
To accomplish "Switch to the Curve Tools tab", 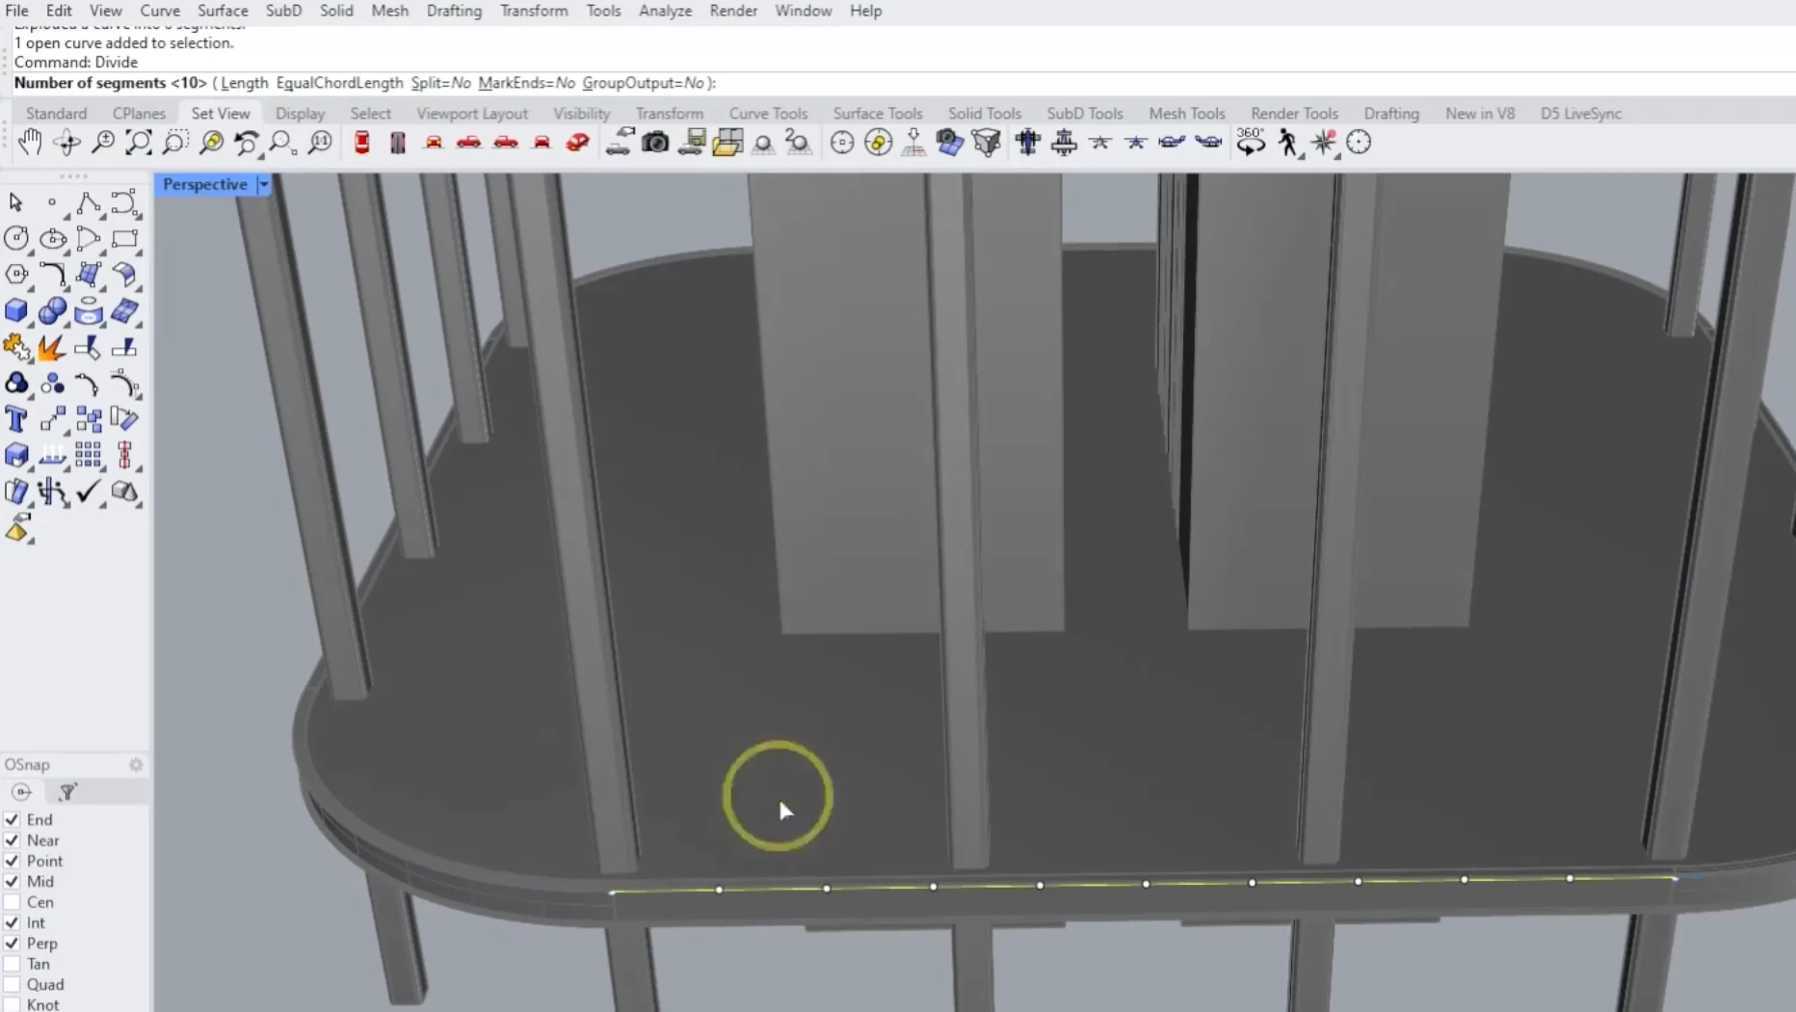I will [x=768, y=113].
